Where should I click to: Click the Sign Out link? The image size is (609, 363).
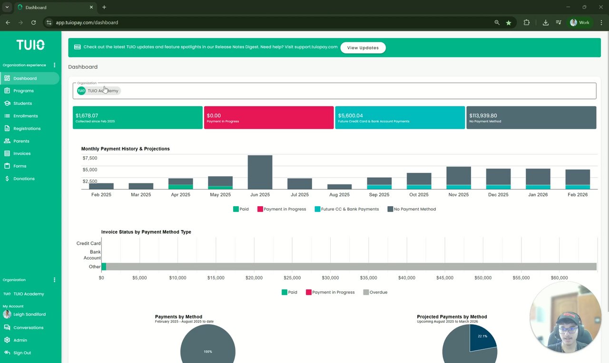pyautogui.click(x=22, y=353)
